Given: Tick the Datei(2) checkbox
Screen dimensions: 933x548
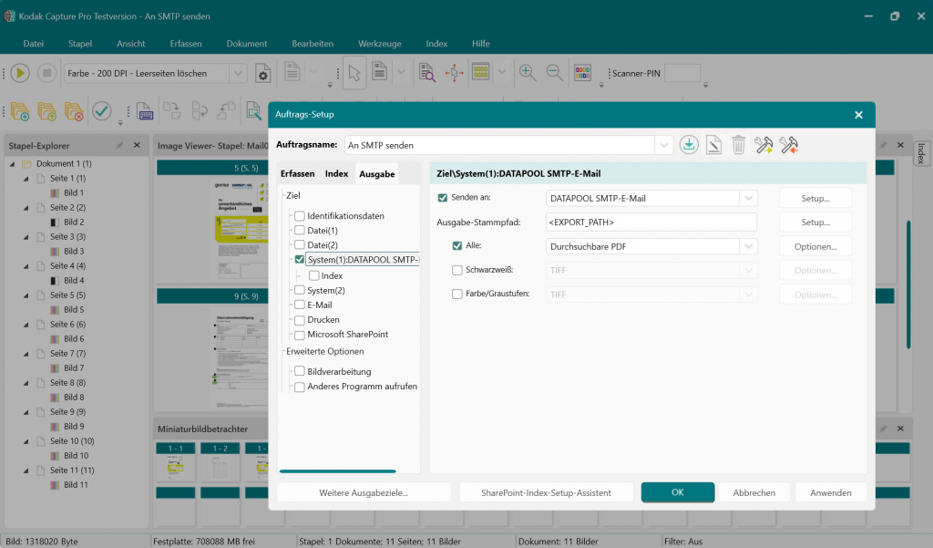Looking at the screenshot, I should pos(300,244).
